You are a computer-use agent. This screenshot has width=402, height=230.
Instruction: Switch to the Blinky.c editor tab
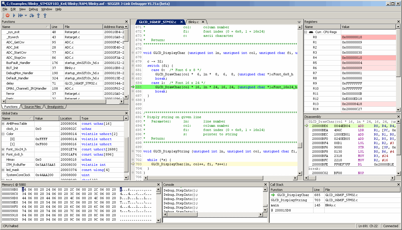tap(194, 22)
